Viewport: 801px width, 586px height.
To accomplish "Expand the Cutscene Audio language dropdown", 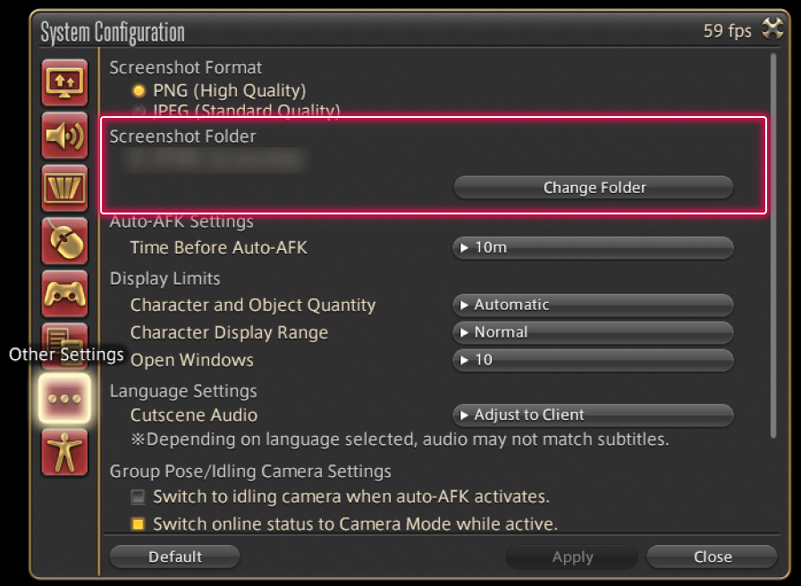I will coord(593,415).
